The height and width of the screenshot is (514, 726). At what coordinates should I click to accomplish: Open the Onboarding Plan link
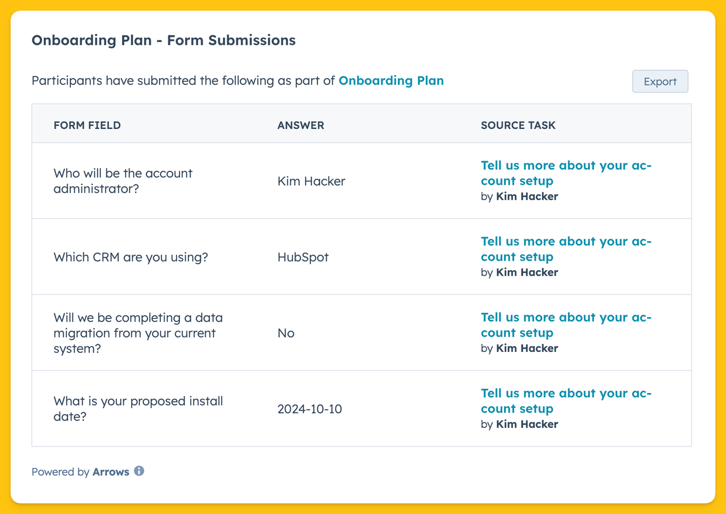[391, 81]
